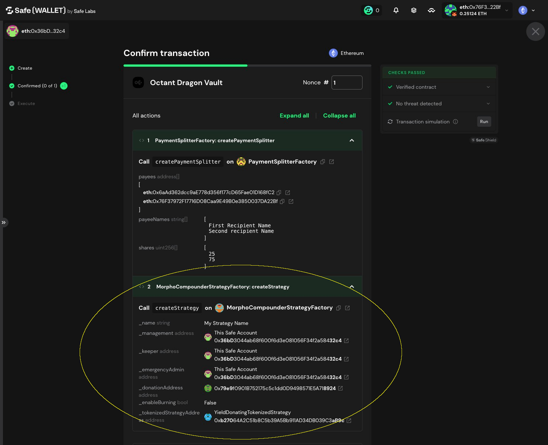The height and width of the screenshot is (445, 548).
Task: Click the createStrategy method chip
Action: coord(177,308)
